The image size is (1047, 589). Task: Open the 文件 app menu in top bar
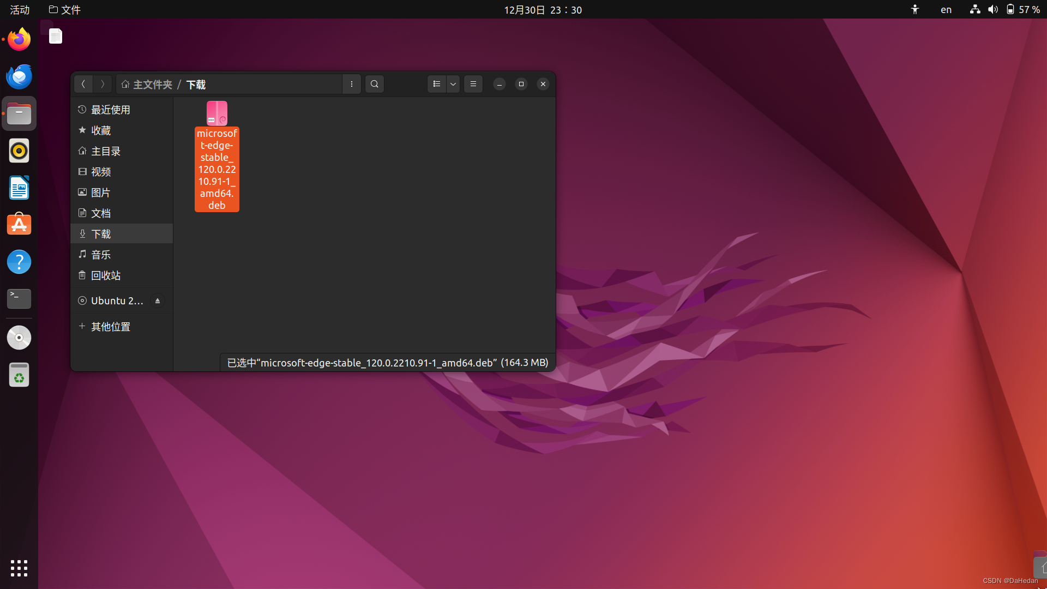click(x=65, y=10)
